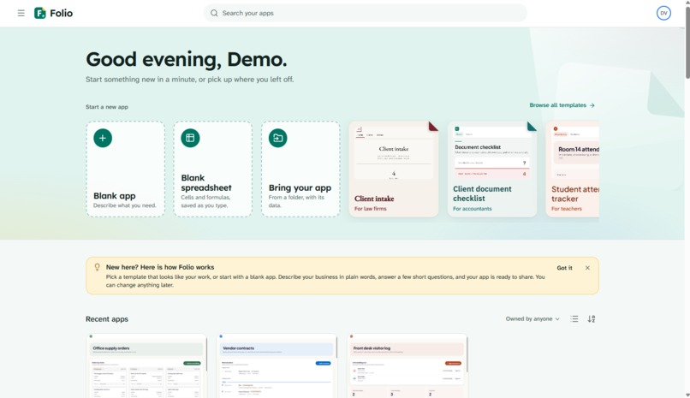690x398 pixels.
Task: Click the plus icon on Blank app
Action: [103, 138]
